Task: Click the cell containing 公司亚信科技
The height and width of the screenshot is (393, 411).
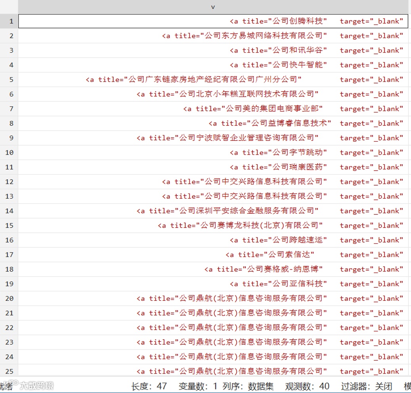Action: pos(213,284)
